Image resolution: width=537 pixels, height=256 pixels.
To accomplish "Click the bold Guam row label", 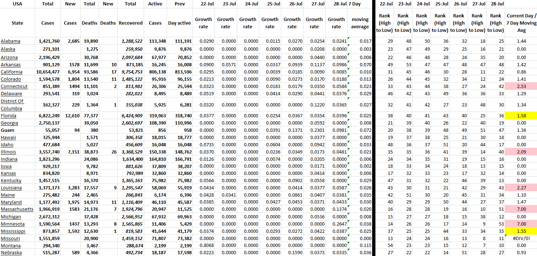I will pyautogui.click(x=8, y=130).
